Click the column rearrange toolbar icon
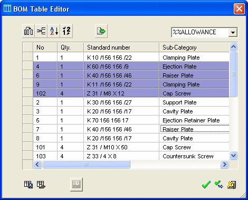This screenshot has width=248, height=200. point(28,31)
